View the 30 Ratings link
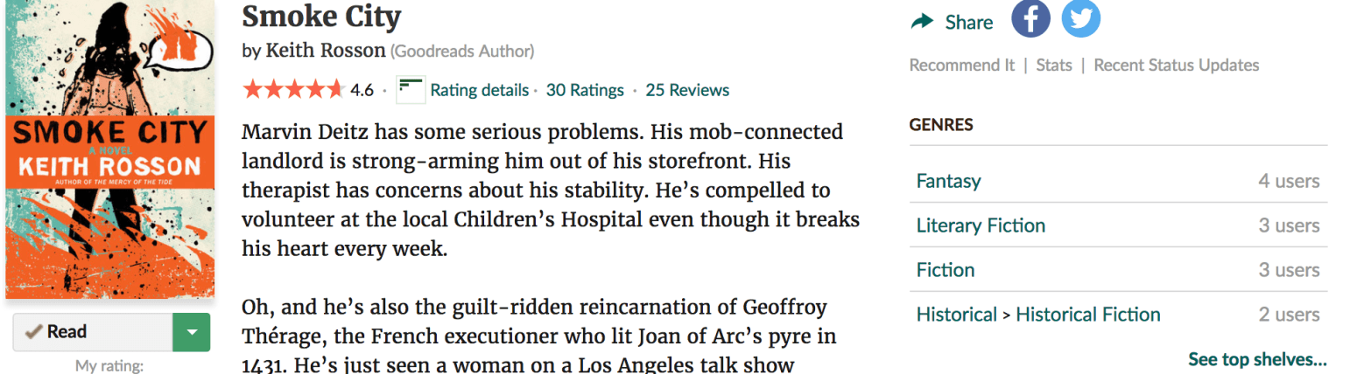The height and width of the screenshot is (374, 1371). (585, 90)
